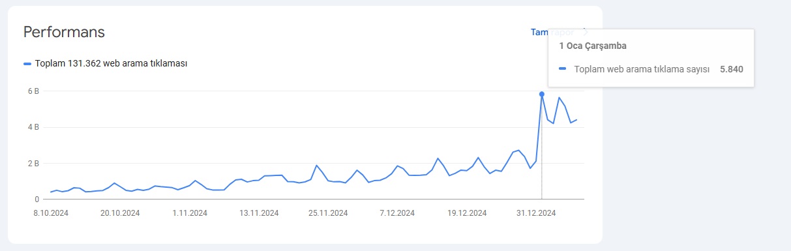The image size is (791, 251).
Task: Click the Toplam web arama tıklama sayısı label
Action: pos(642,69)
